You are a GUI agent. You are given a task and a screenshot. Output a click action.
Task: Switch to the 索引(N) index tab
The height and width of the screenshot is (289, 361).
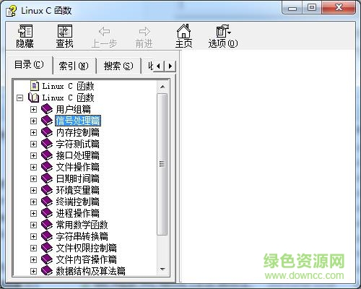coord(74,66)
